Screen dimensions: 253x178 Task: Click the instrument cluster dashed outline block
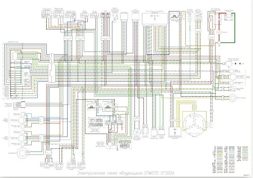pyautogui.click(x=13, y=71)
